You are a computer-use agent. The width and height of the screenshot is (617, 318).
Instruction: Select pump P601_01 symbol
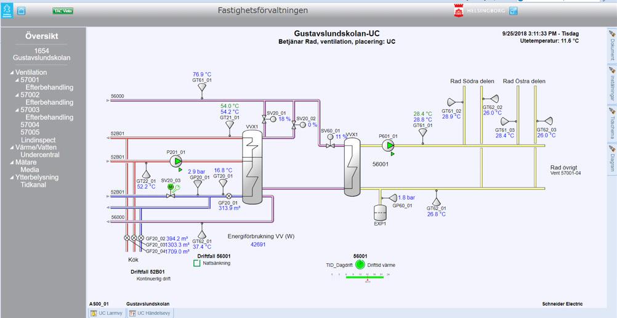point(388,145)
